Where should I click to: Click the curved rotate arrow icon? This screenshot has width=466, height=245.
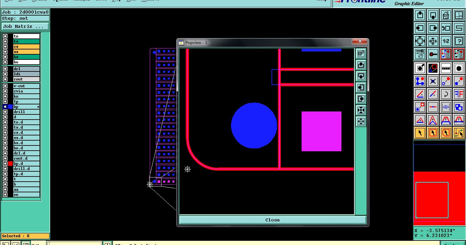point(446,94)
